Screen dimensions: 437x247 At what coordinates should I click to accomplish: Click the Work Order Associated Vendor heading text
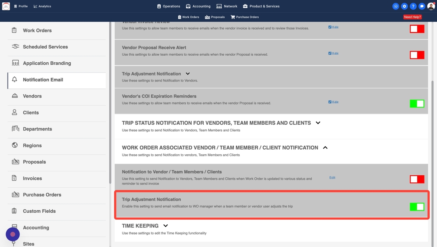point(220,147)
